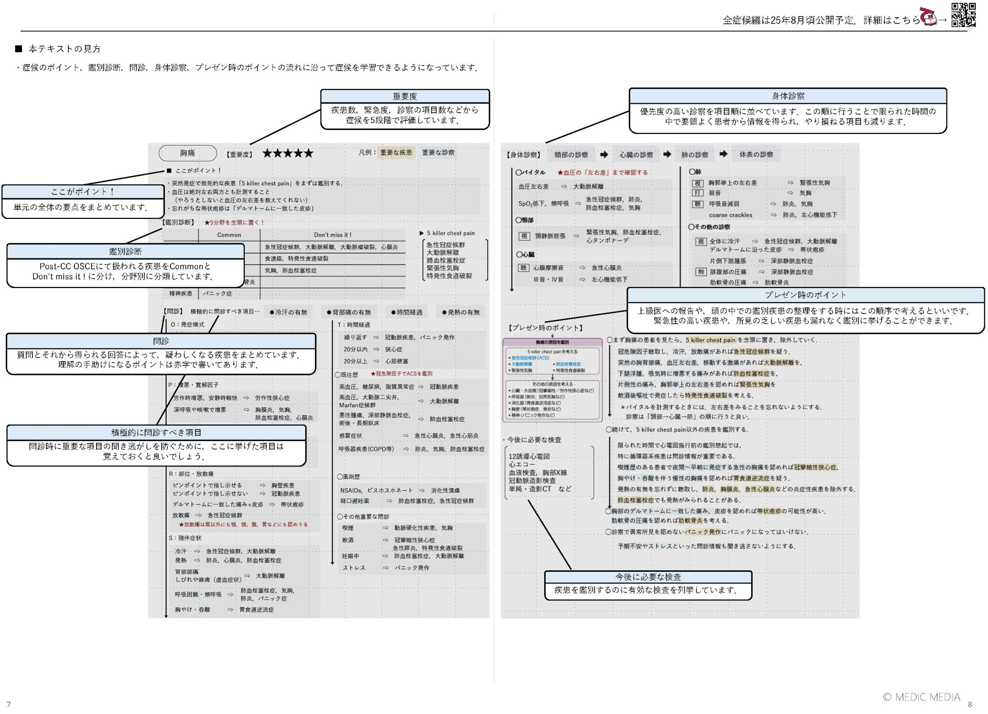This screenshot has width=988, height=714.
Task: Click the arrow between 肺の診察 and 体表の診察
Action: pos(724,154)
